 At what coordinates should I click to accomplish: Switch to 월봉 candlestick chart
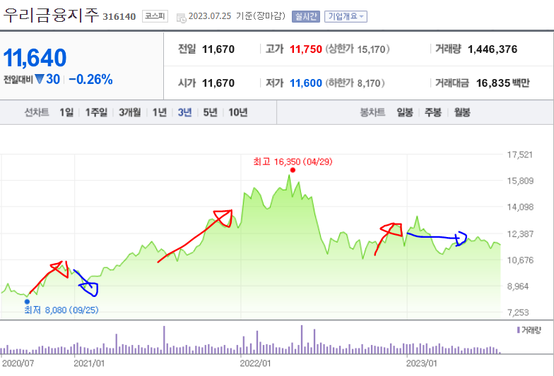pyautogui.click(x=462, y=113)
